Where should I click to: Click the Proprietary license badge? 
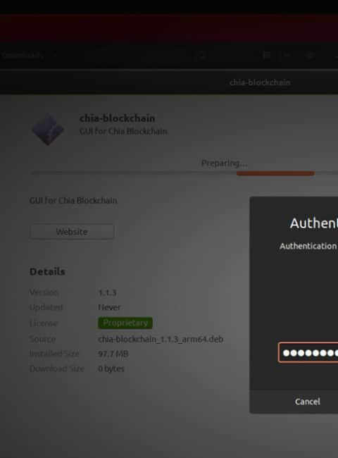pos(125,323)
